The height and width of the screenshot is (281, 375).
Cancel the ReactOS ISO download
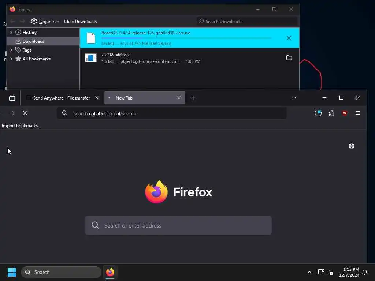[x=289, y=38]
